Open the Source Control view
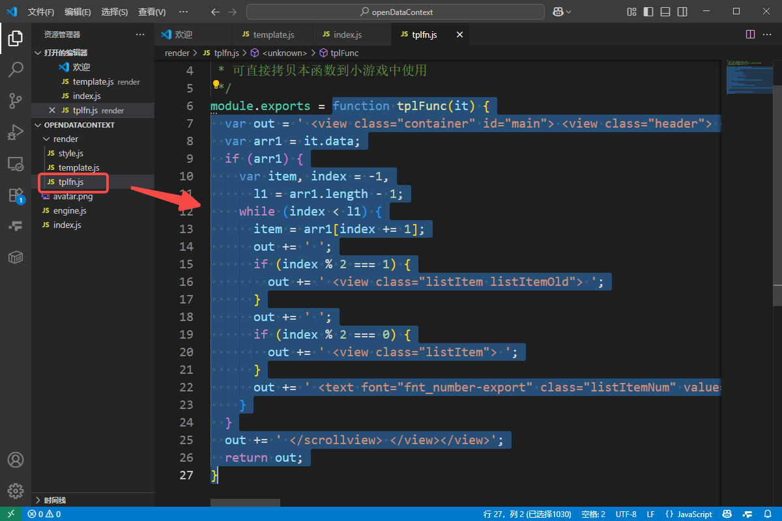 [x=16, y=100]
